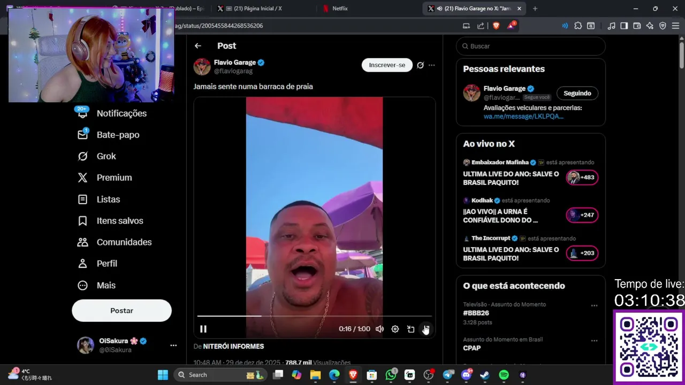Open the Brave Wallet icon
685x385 pixels.
637,26
